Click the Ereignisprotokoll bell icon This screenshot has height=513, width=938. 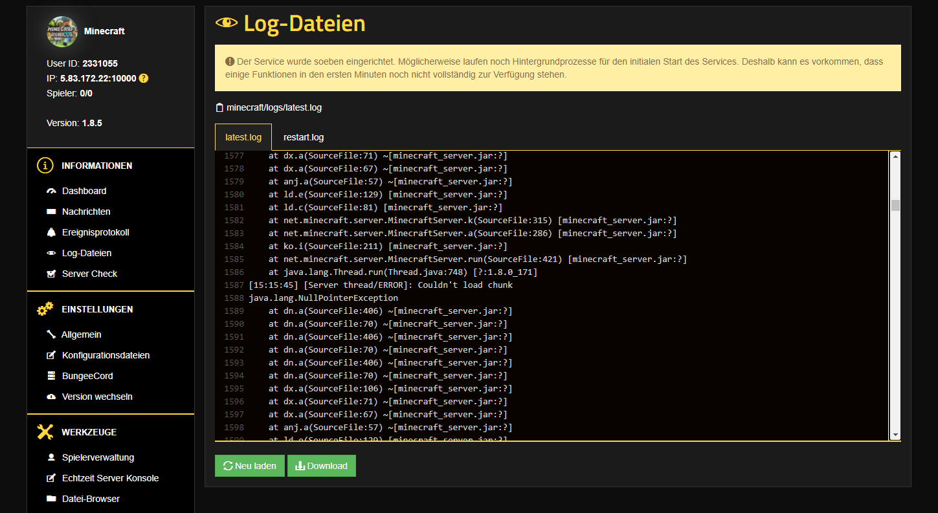[51, 233]
